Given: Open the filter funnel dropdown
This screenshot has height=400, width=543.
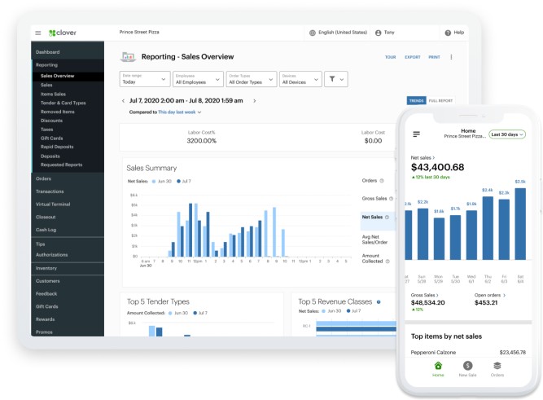Looking at the screenshot, I should 336,79.
